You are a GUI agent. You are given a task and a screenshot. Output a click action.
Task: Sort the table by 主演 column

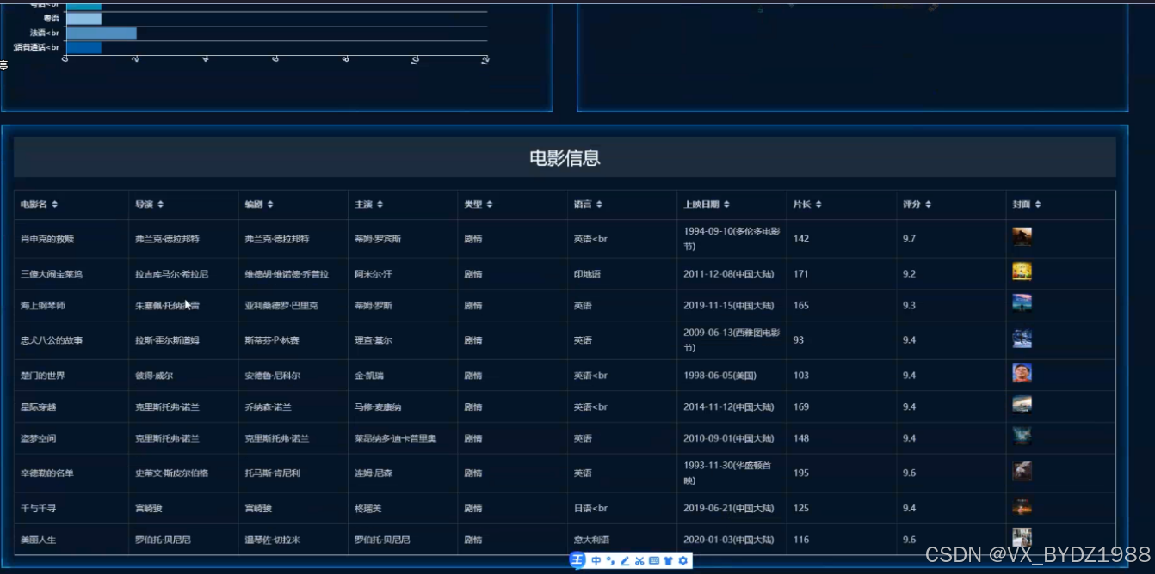click(380, 205)
